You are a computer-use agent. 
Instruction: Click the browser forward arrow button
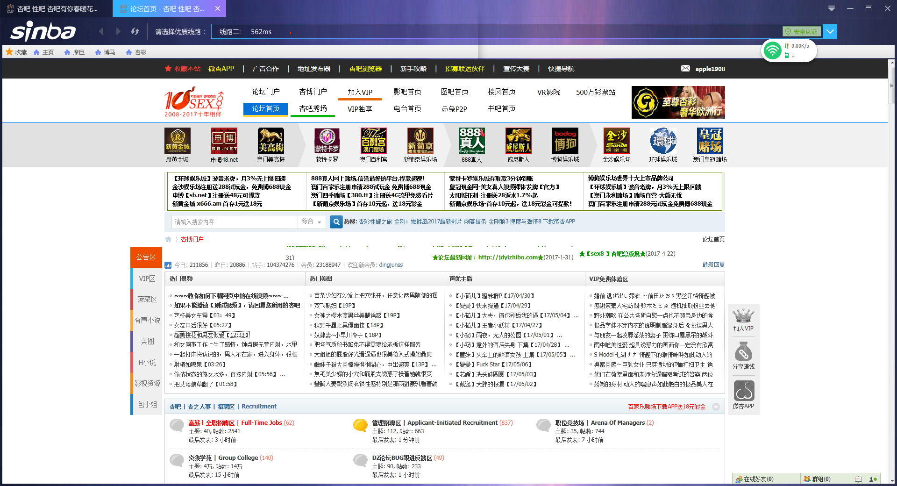tap(118, 31)
